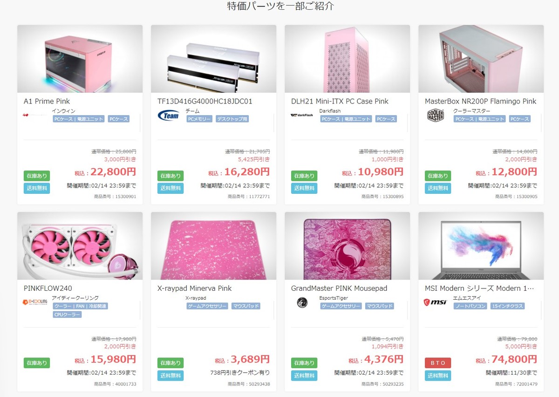Screen dimensions: 559x397
Task: Select the PCメモリー category tag
Action: pyautogui.click(x=199, y=119)
